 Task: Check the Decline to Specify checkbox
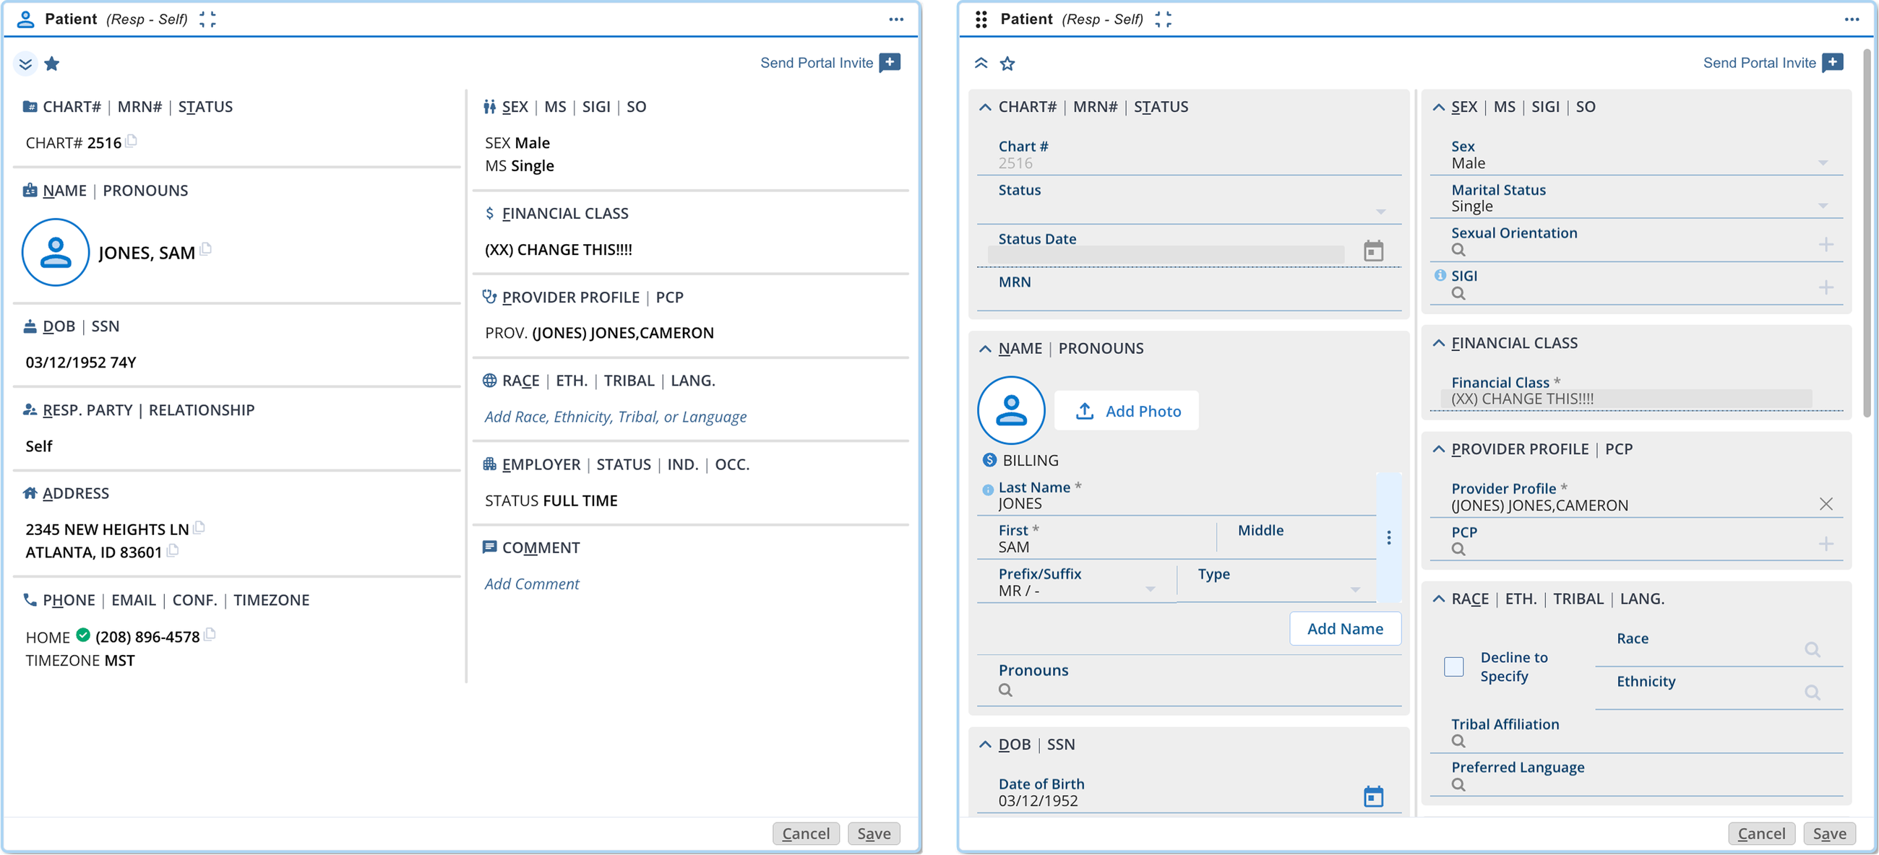1453,667
